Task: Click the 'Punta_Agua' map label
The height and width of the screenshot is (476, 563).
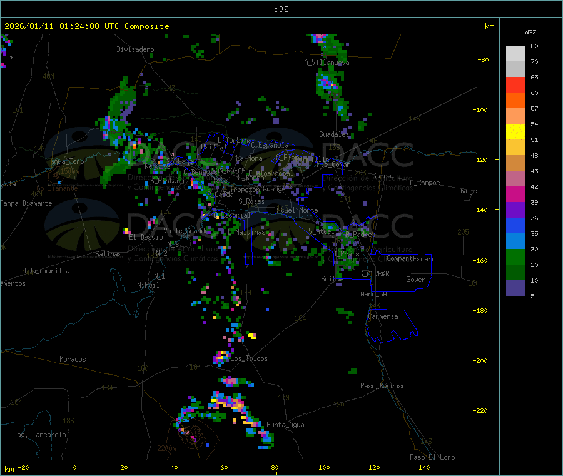Action: pyautogui.click(x=285, y=425)
